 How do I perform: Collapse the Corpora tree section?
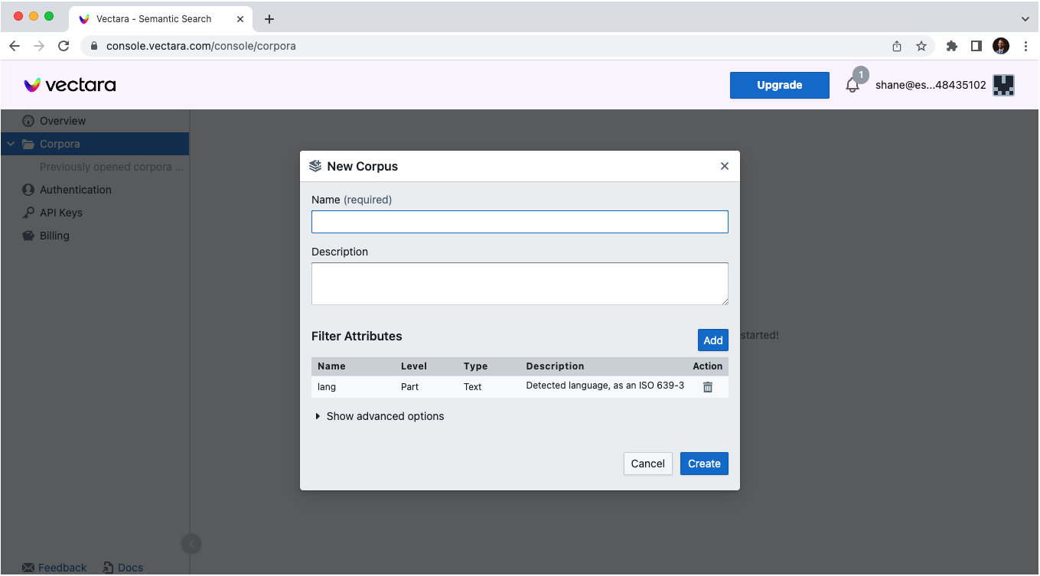click(11, 144)
